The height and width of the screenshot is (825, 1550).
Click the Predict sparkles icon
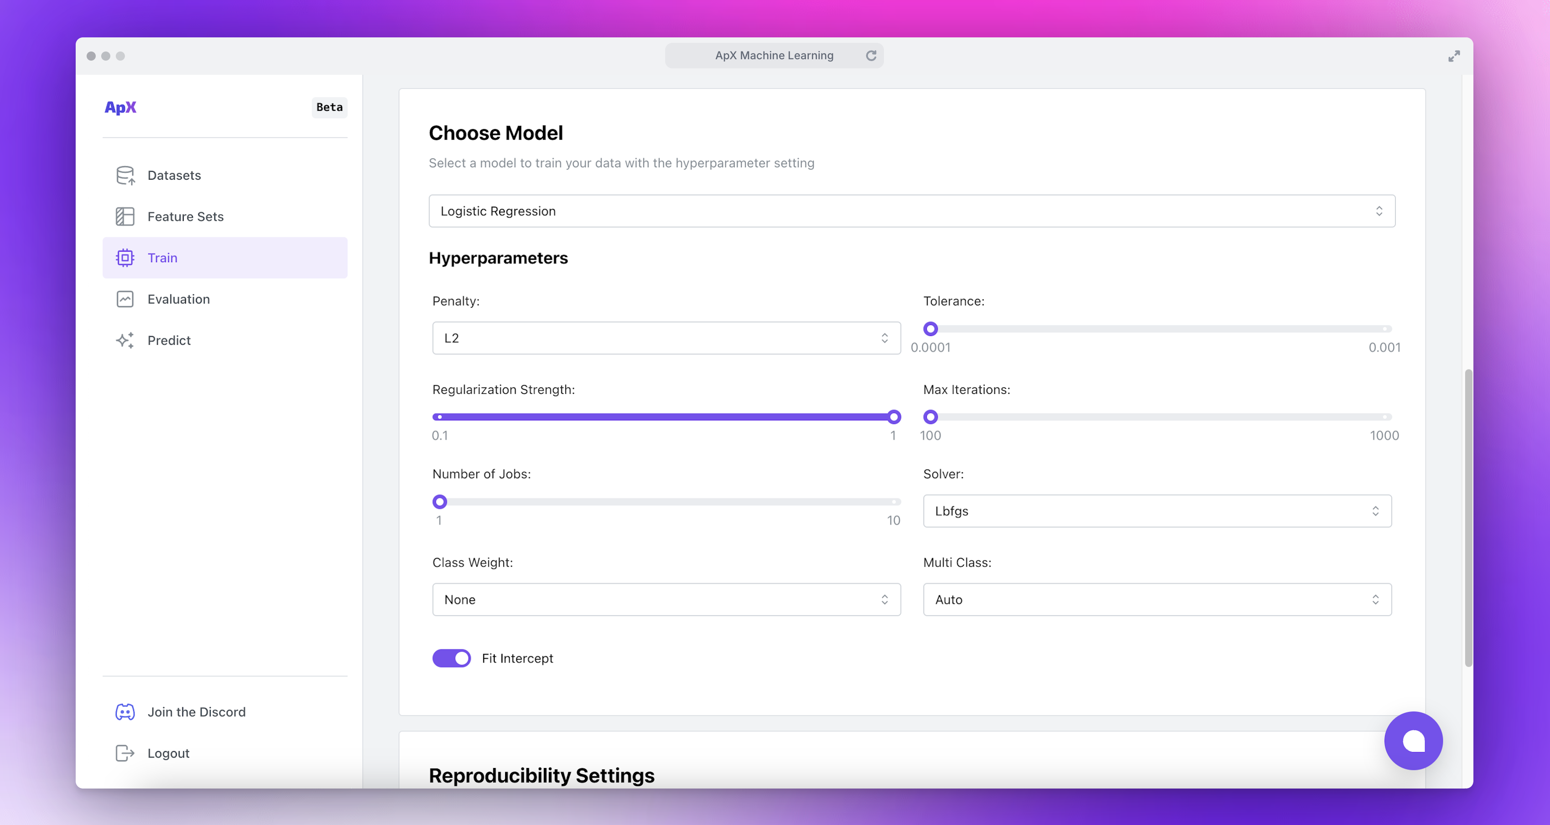(125, 340)
